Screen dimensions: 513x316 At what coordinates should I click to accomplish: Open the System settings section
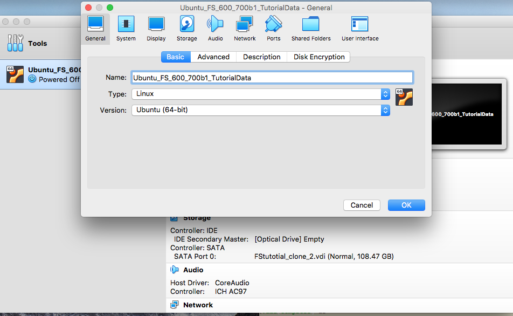(126, 29)
